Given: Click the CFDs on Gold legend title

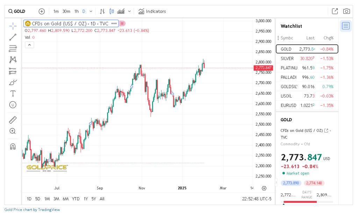Looking at the screenshot, I should [x=70, y=23].
